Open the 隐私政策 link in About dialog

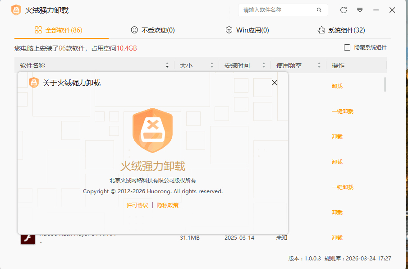[168, 205]
